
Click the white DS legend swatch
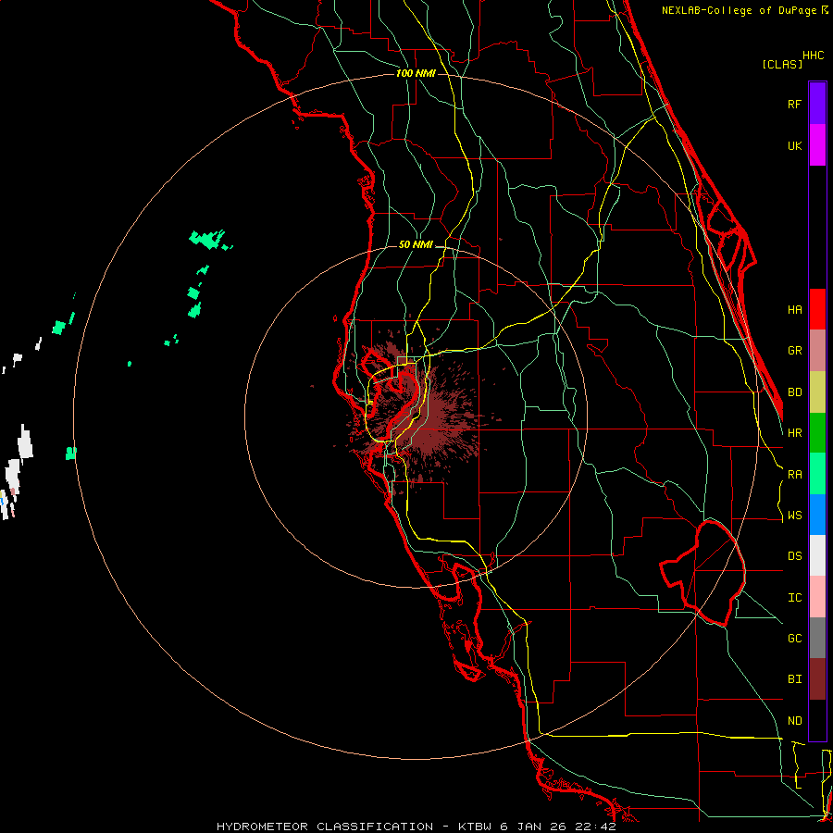817,555
